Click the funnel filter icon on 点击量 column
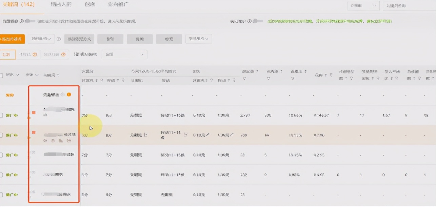The height and width of the screenshot is (207, 436). 269,77
